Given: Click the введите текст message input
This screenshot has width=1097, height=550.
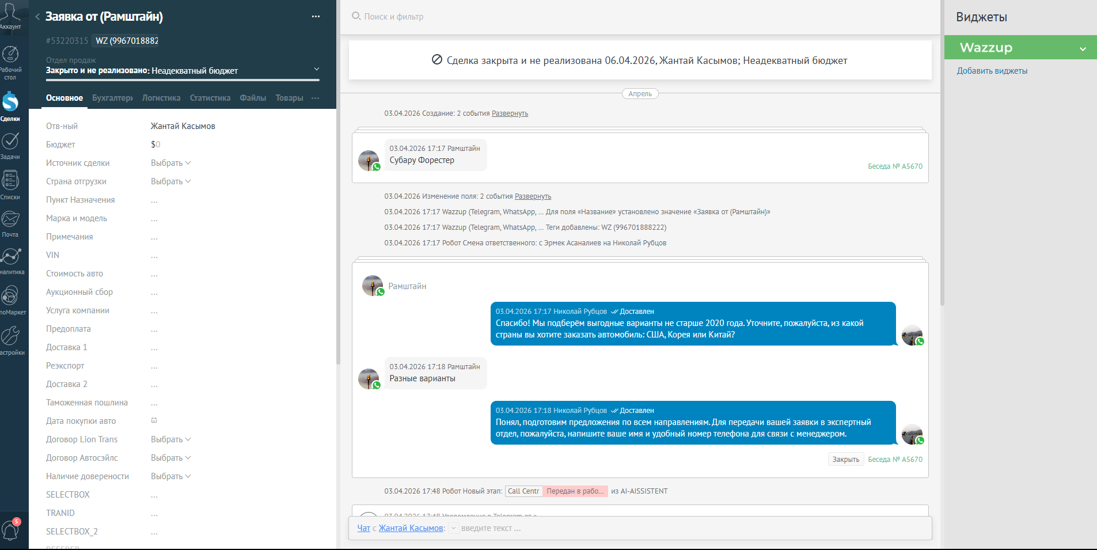Looking at the screenshot, I should click(491, 528).
